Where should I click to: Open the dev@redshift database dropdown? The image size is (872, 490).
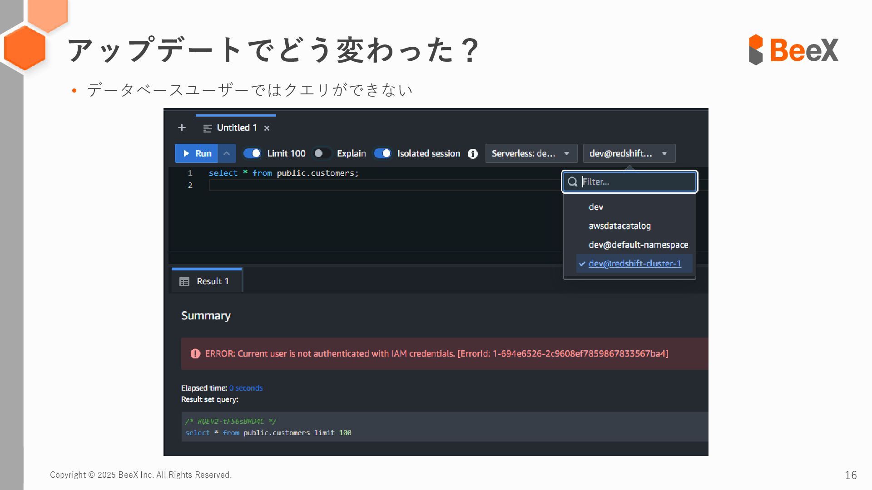click(x=629, y=154)
